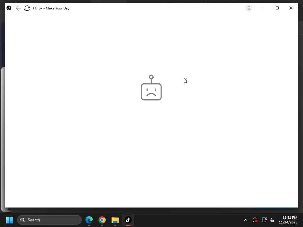
Task: Open Microsoft Edge from taskbar
Action: click(89, 220)
